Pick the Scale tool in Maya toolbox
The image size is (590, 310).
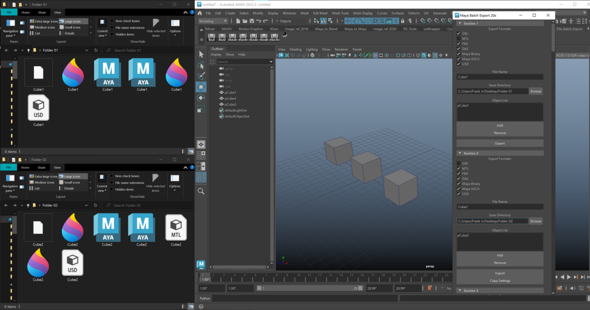201,110
